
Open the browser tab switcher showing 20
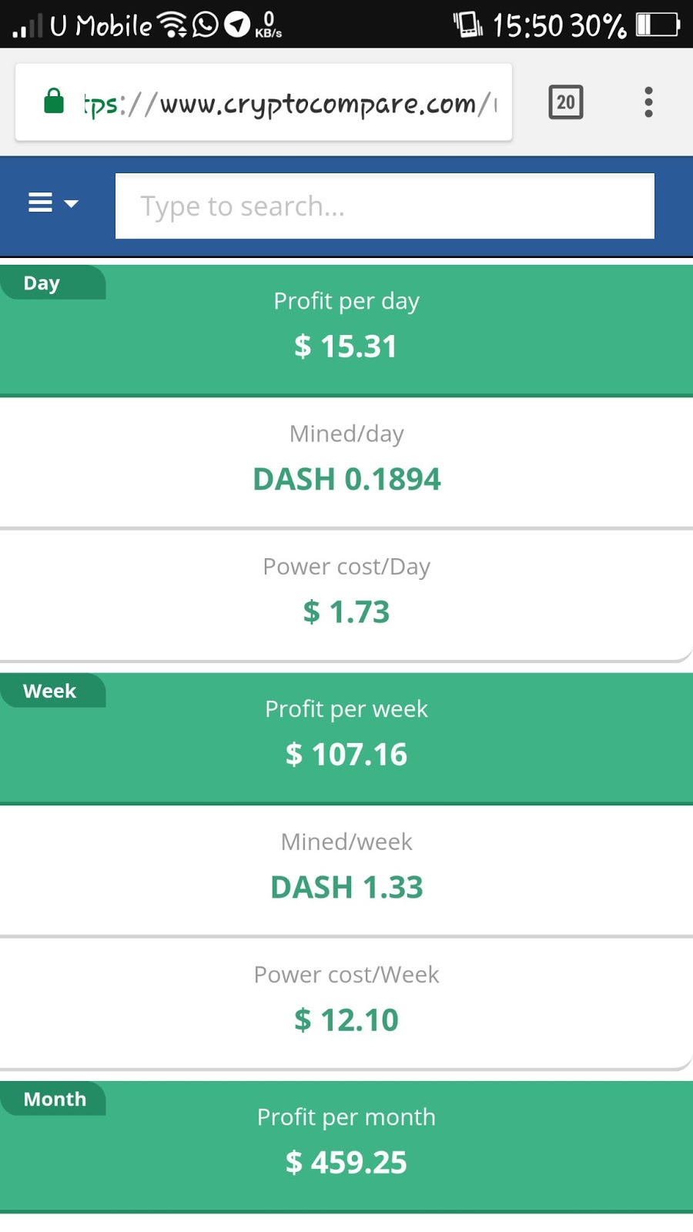565,102
